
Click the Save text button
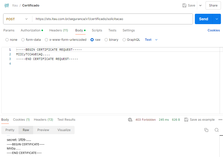pyautogui.click(x=191, y=5)
